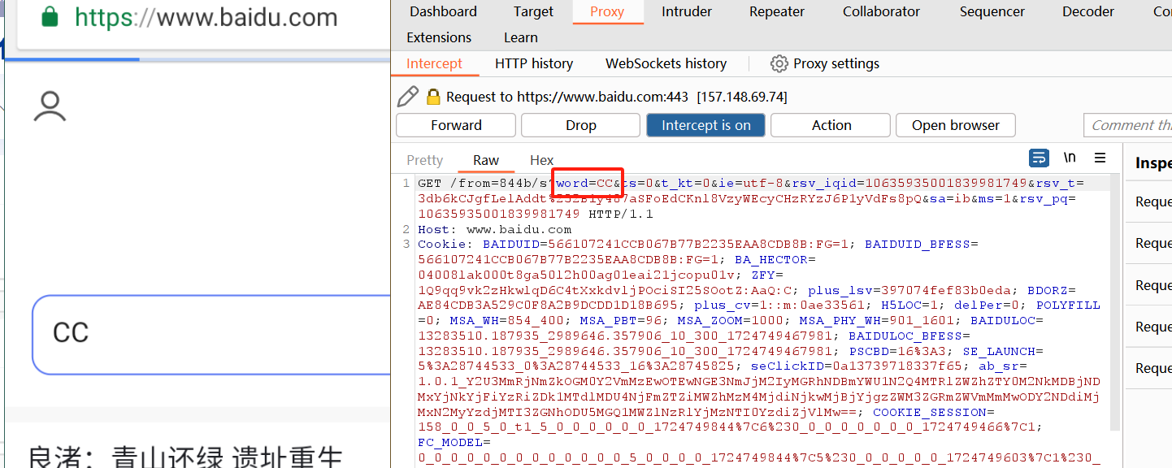This screenshot has width=1172, height=468.
Task: Open the Extensions tab
Action: (x=439, y=37)
